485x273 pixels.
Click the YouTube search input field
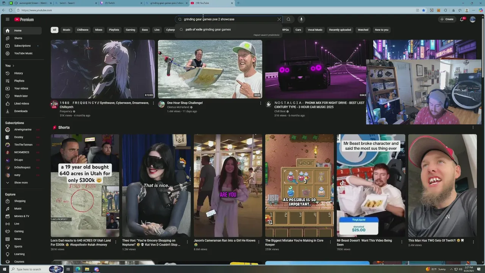coord(229,19)
